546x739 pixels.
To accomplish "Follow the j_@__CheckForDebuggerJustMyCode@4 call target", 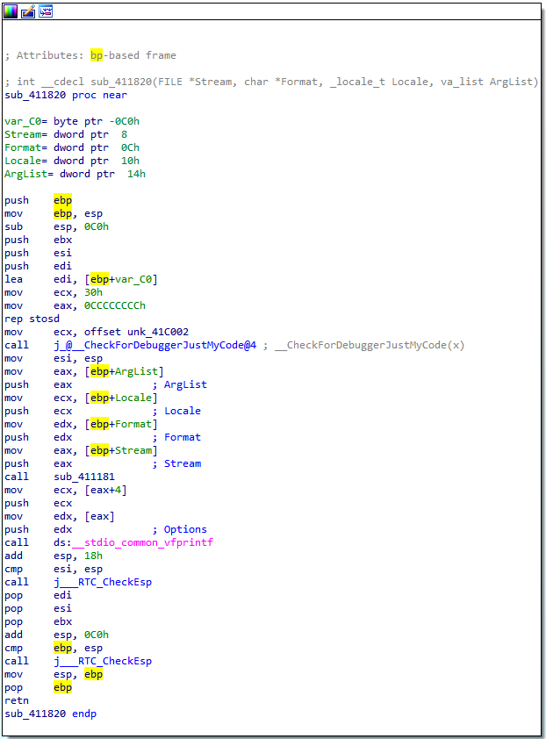I will [x=155, y=346].
